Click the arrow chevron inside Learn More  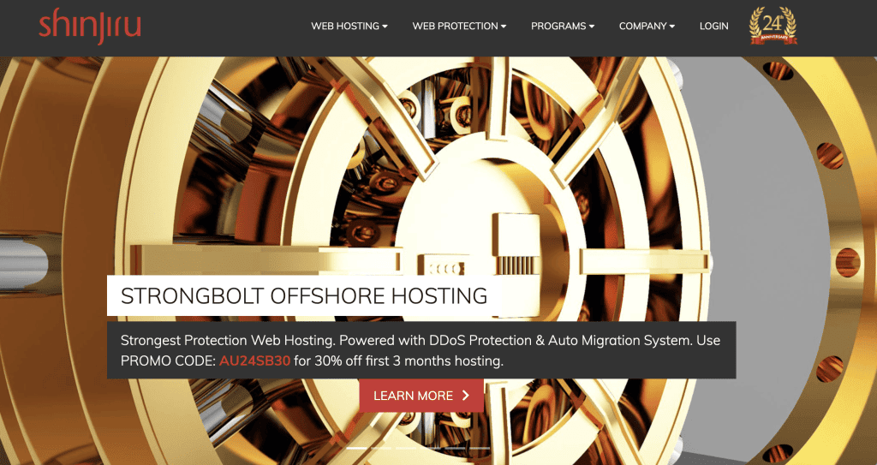pos(465,396)
